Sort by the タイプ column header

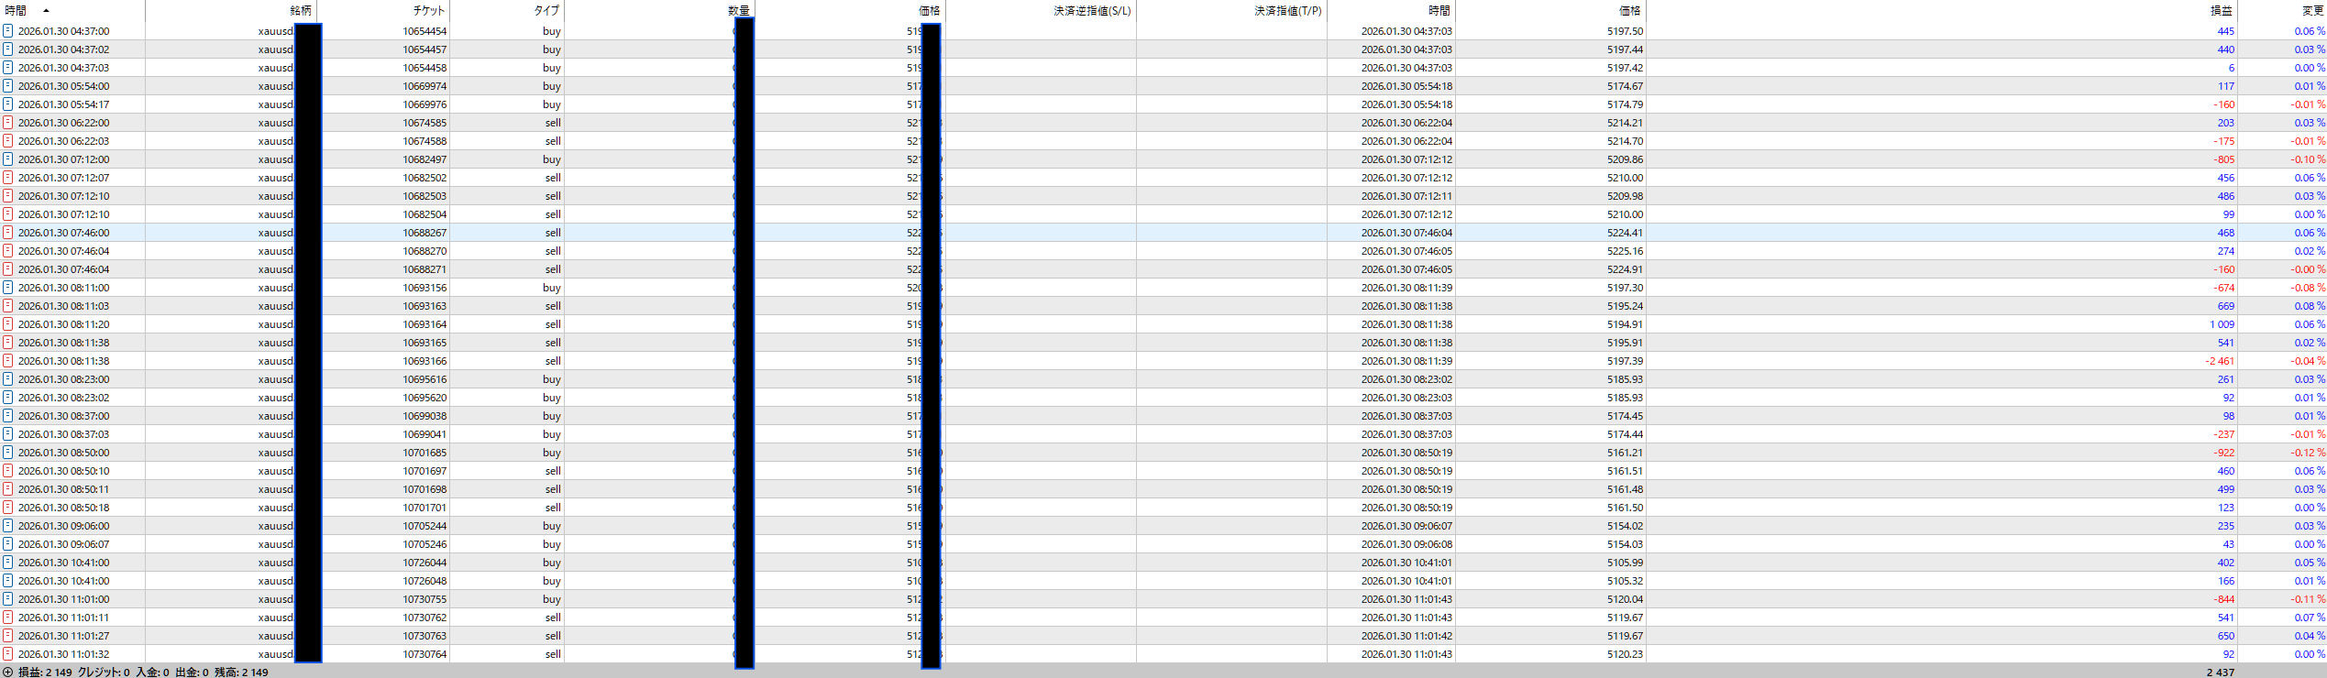pyautogui.click(x=546, y=11)
